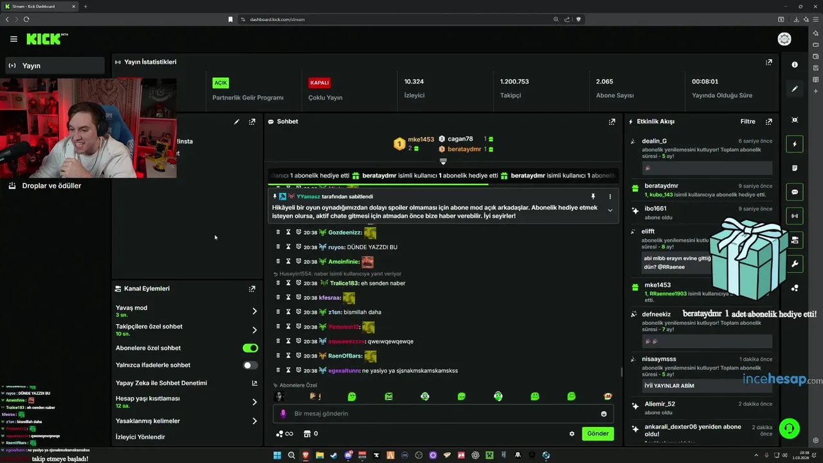Open the emoji picker in the message box

click(604, 413)
